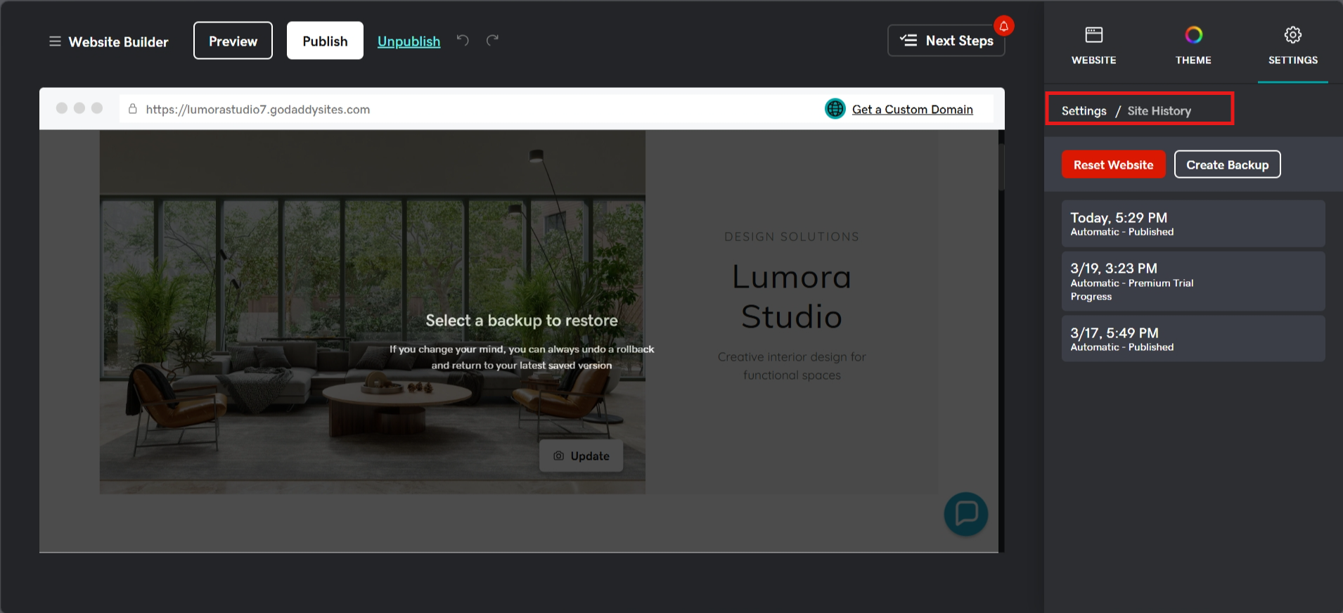Switch to the Theme tab
The image size is (1343, 613).
tap(1193, 46)
